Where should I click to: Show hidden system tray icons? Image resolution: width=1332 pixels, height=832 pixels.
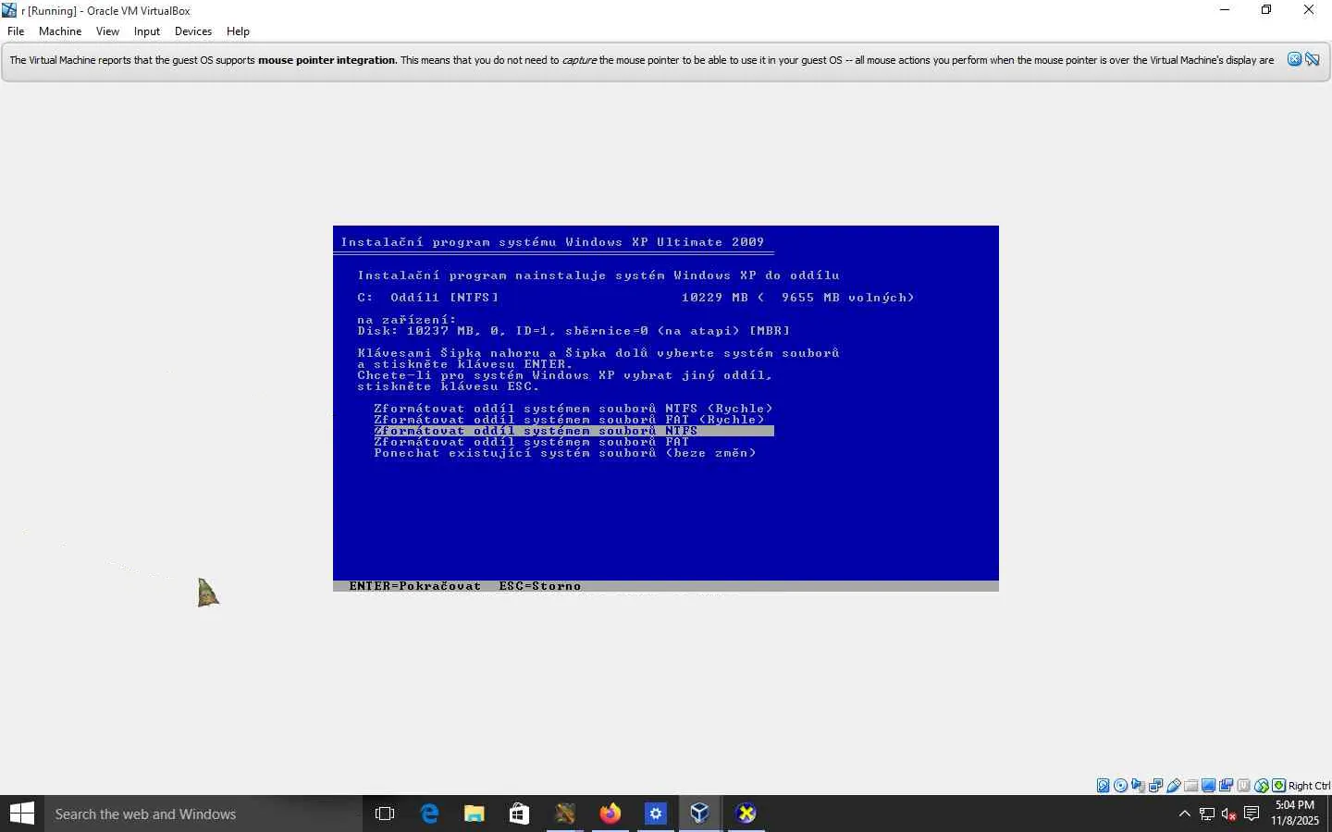1184,814
